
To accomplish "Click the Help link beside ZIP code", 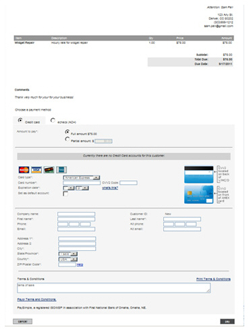I will tap(80, 265).
